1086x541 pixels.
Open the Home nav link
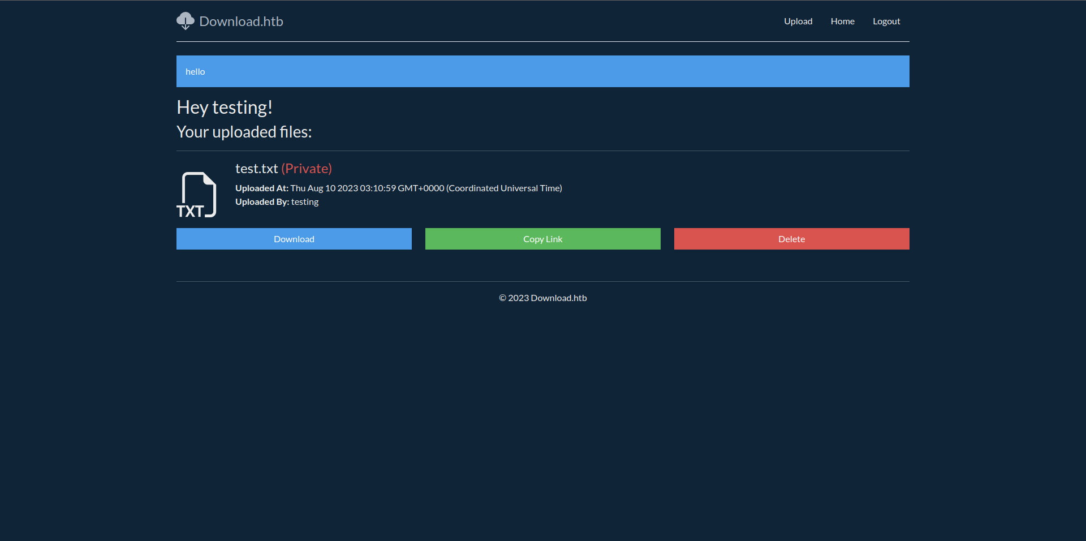point(842,22)
